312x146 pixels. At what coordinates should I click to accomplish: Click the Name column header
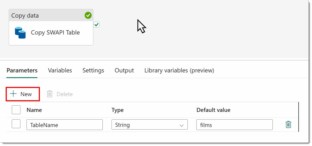coord(34,110)
